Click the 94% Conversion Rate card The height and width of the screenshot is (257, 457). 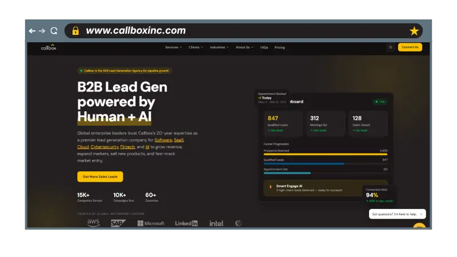click(x=379, y=195)
